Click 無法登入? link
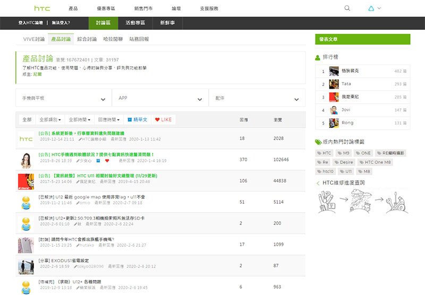 tap(61, 23)
